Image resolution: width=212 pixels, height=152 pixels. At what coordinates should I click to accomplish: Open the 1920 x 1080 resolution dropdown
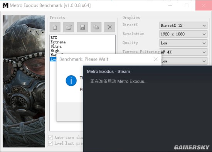tap(183, 34)
